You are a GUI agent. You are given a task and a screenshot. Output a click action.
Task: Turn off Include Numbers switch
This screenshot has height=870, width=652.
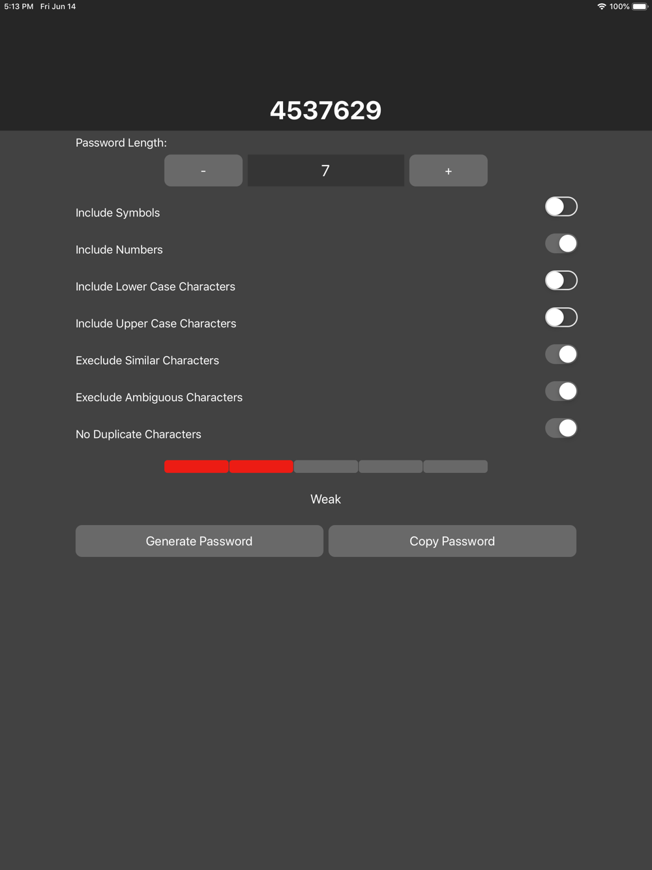coord(561,244)
